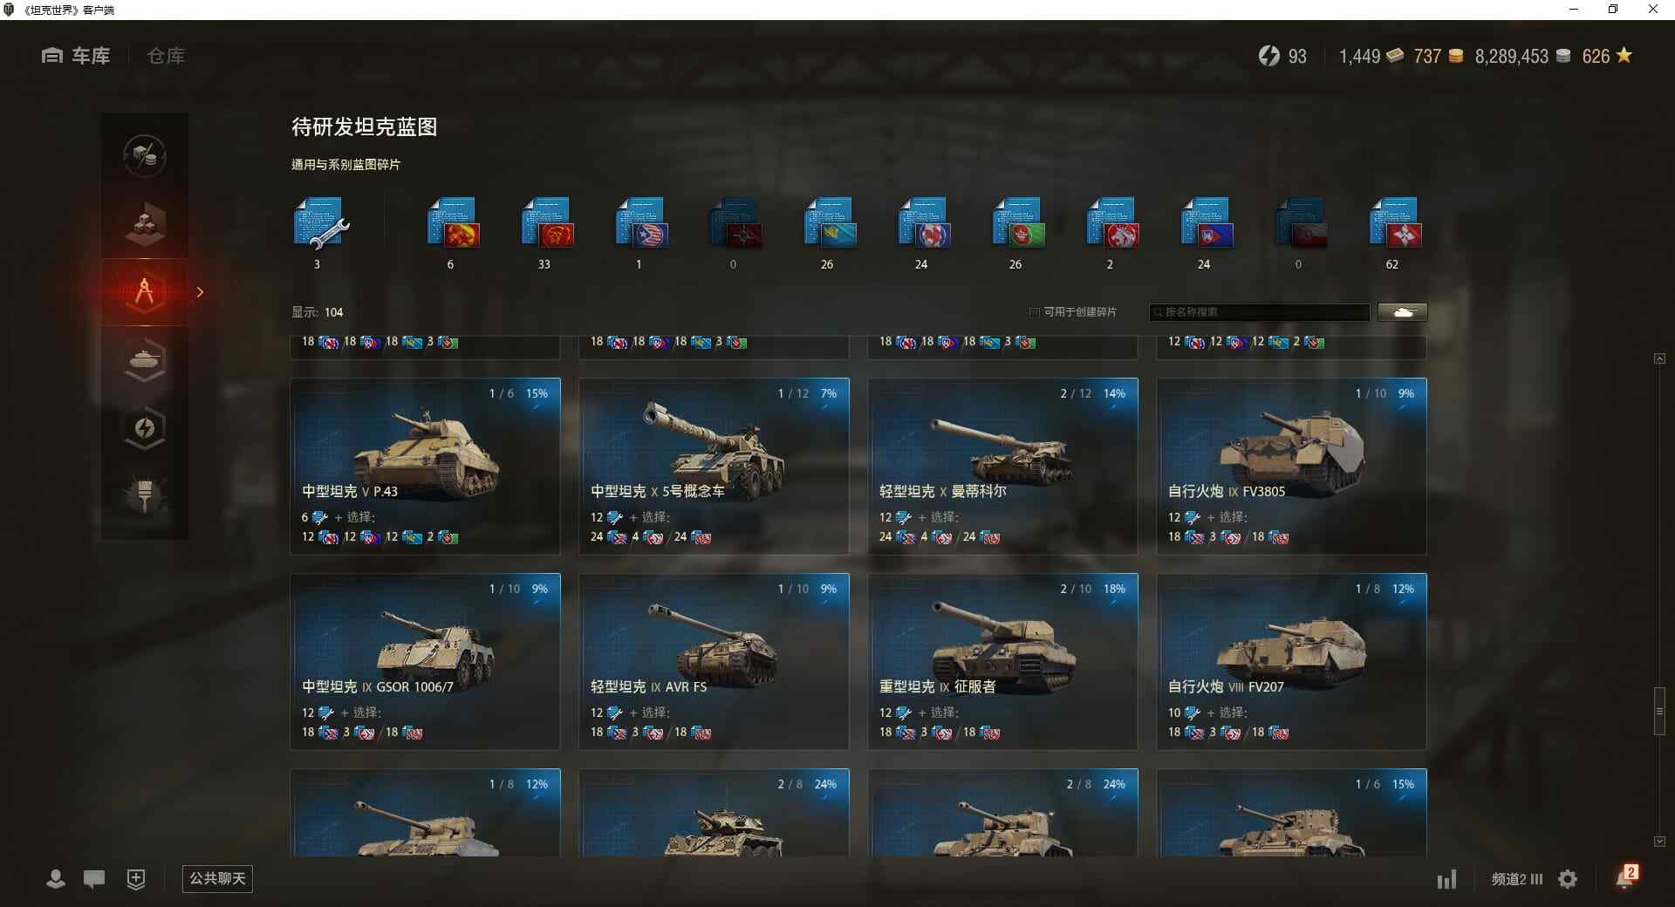
Task: Switch to the 车库 tab
Action: [x=76, y=56]
